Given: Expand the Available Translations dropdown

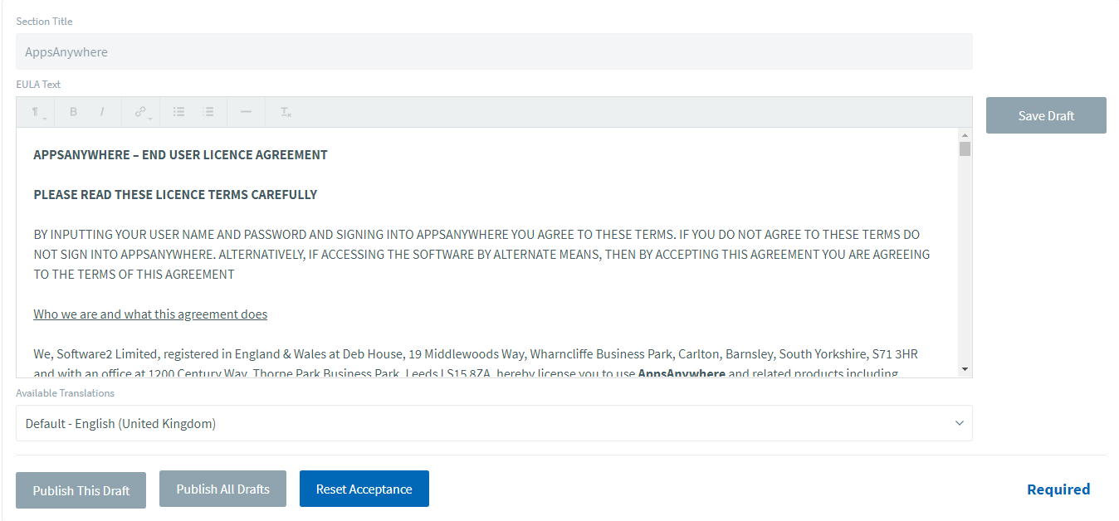Looking at the screenshot, I should coord(494,423).
